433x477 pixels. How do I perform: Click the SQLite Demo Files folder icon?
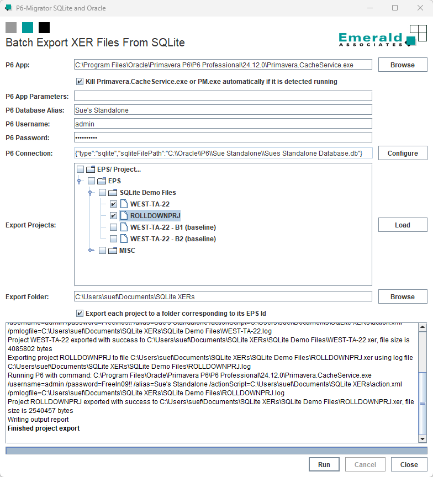pos(113,193)
